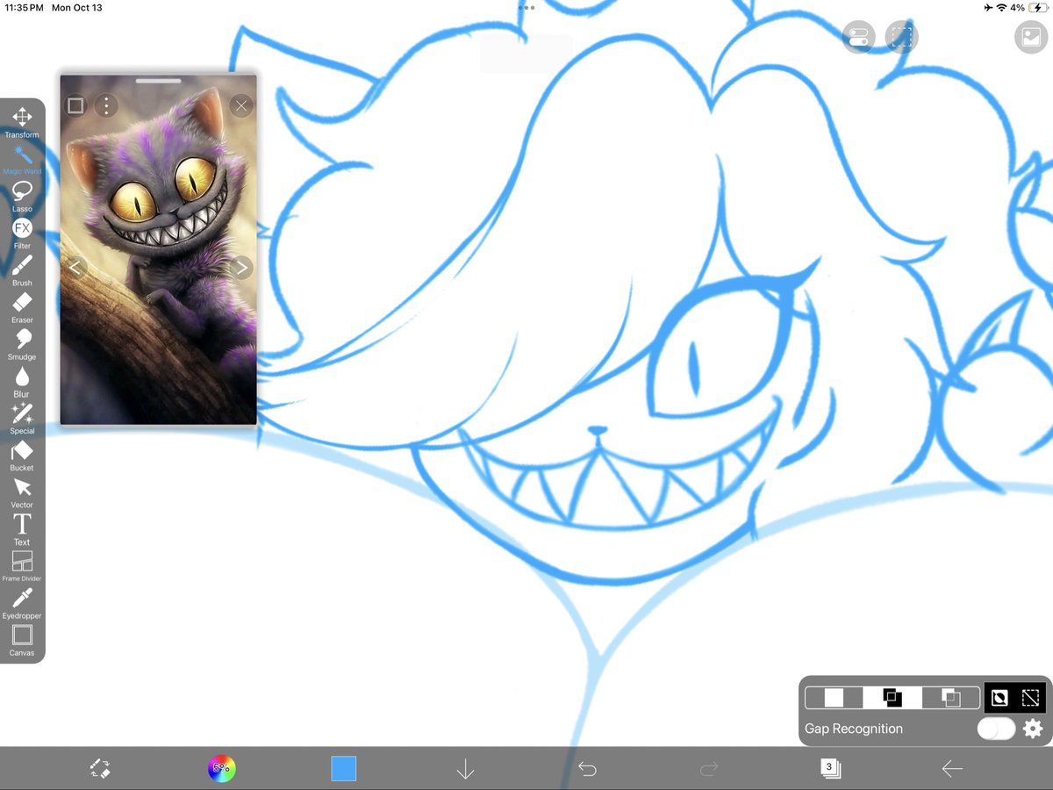Tap the Wi-Fi status icon
Screen dimensions: 1053x790
pyautogui.click(x=1001, y=8)
